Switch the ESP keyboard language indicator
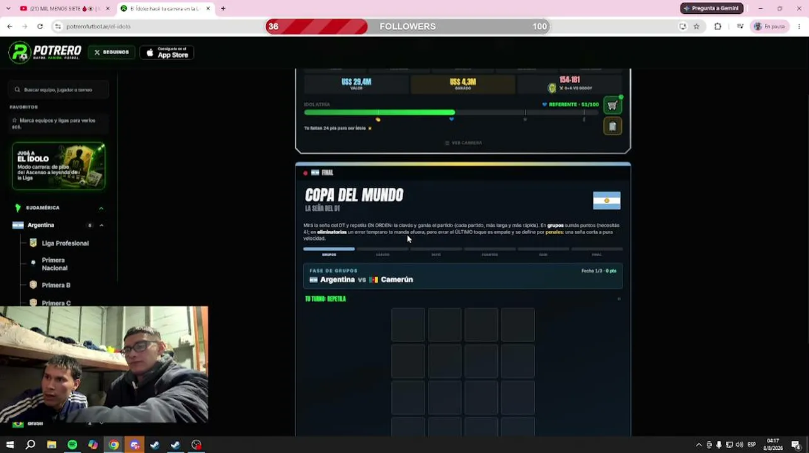Viewport: 809px width, 453px height. [752, 445]
